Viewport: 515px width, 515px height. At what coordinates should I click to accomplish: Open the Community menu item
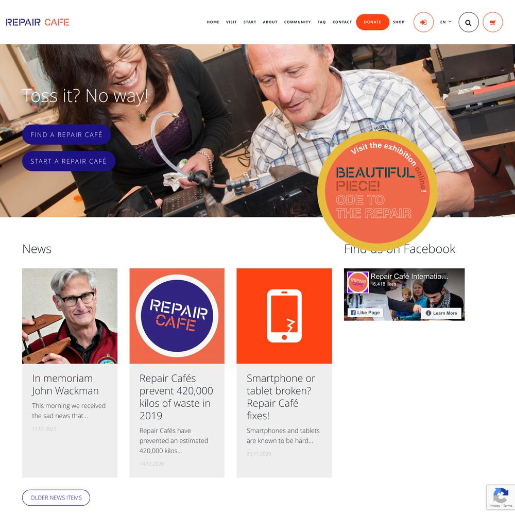click(297, 22)
